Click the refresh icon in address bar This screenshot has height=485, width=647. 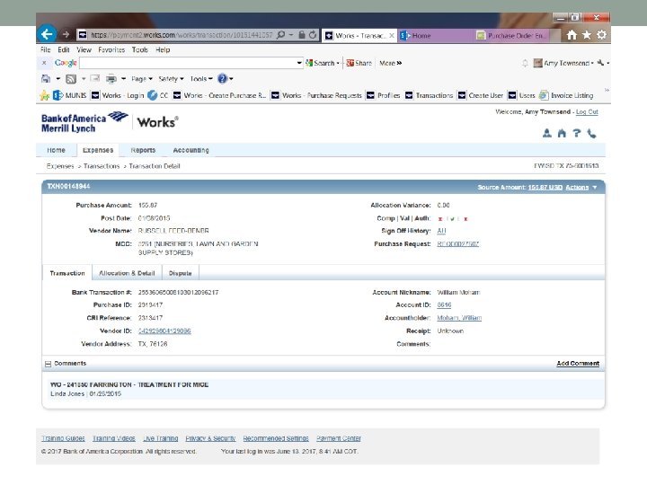(x=313, y=35)
